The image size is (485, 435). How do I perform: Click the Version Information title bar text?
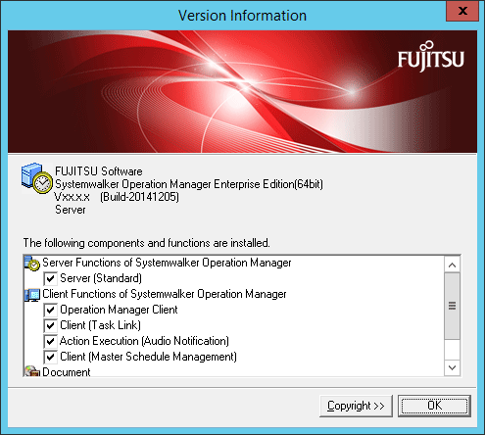[x=242, y=16]
